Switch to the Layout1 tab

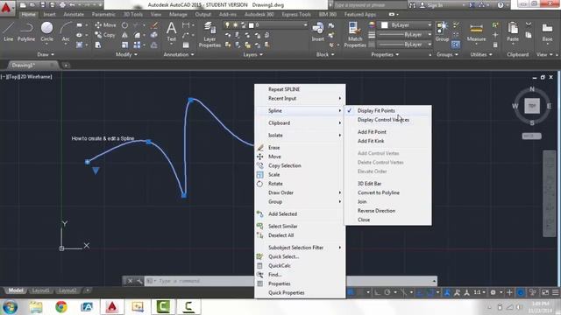(x=40, y=290)
